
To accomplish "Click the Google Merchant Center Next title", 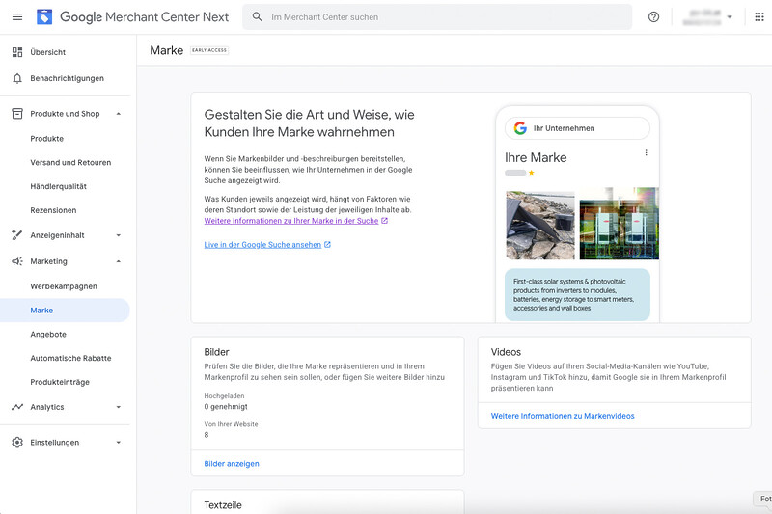I will click(144, 17).
